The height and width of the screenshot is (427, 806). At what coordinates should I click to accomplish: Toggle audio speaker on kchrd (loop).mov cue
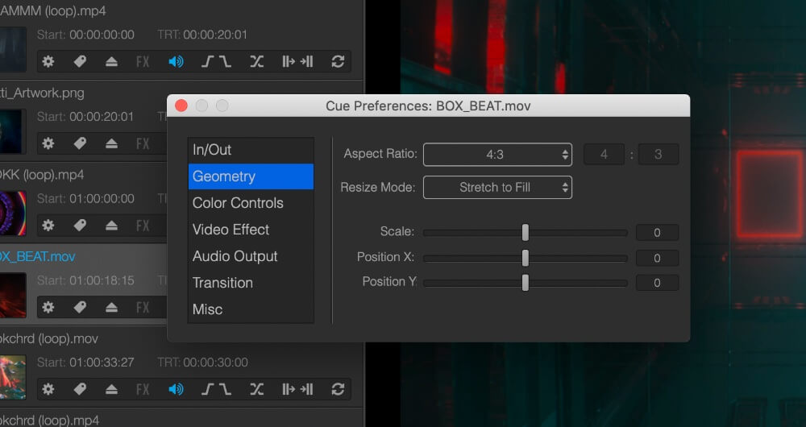tap(176, 389)
